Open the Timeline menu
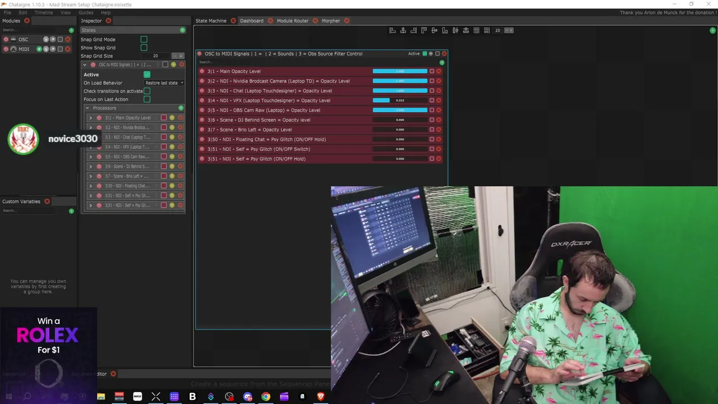Image resolution: width=718 pixels, height=404 pixels. tap(44, 12)
